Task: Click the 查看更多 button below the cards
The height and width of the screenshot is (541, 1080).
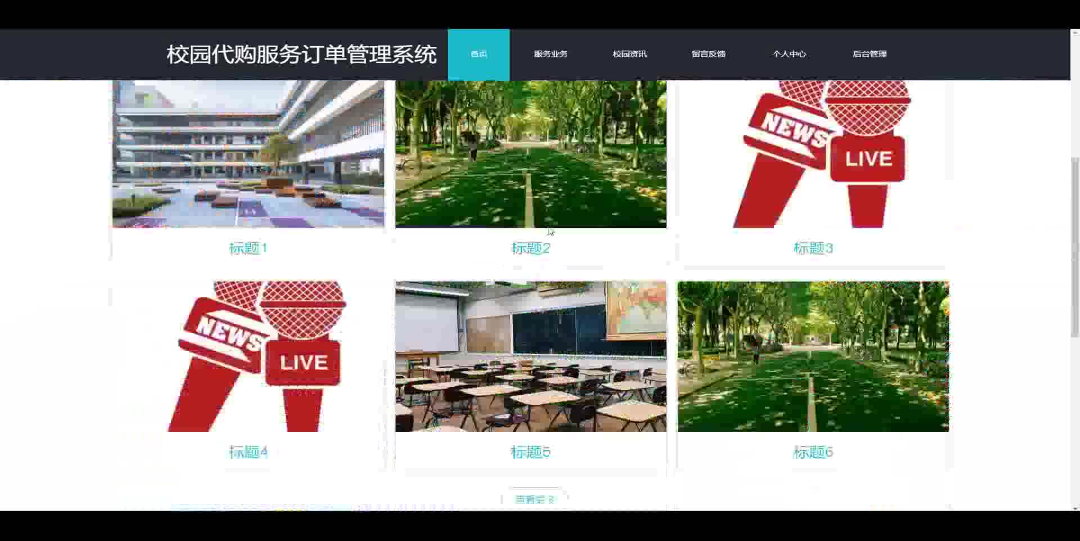Action: (x=534, y=499)
